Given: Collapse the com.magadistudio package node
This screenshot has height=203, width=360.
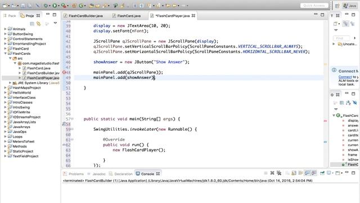Looking at the screenshot, I should pyautogui.click(x=15, y=63).
